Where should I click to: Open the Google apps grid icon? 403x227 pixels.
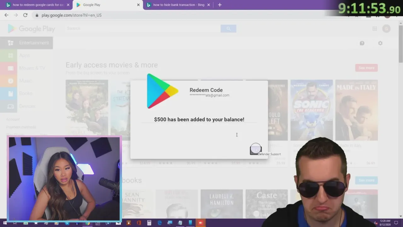point(375,29)
